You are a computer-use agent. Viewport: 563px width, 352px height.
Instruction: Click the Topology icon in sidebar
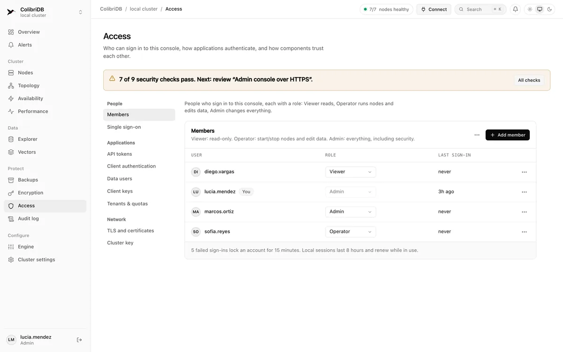coord(11,85)
